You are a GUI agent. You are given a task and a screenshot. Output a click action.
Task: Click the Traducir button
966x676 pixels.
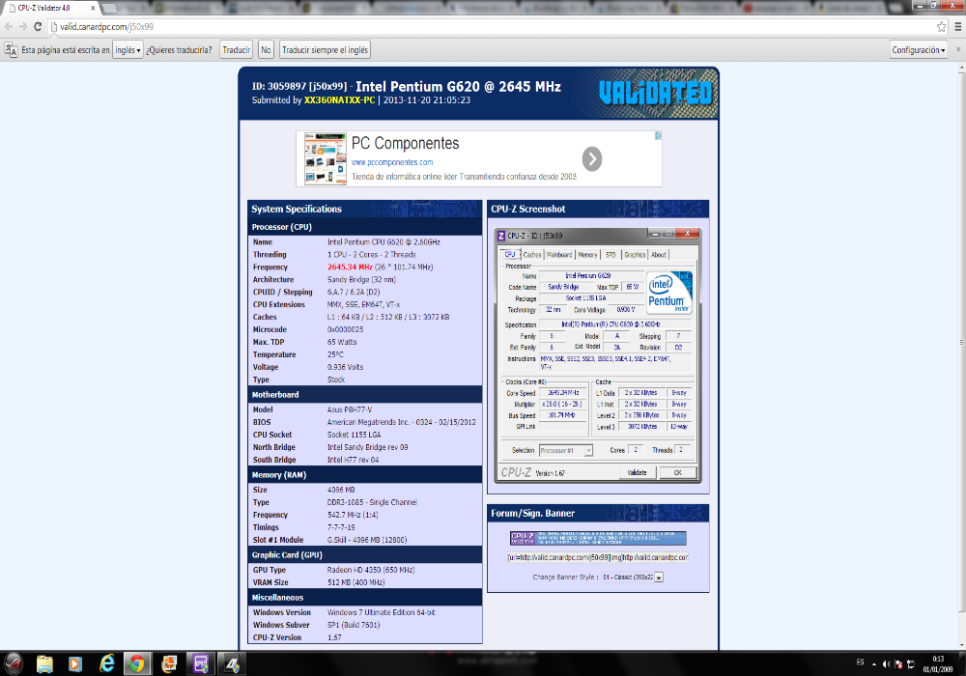(237, 50)
